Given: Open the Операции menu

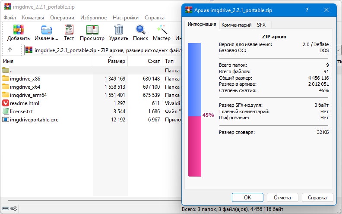Looking at the screenshot, I should (x=62, y=18).
